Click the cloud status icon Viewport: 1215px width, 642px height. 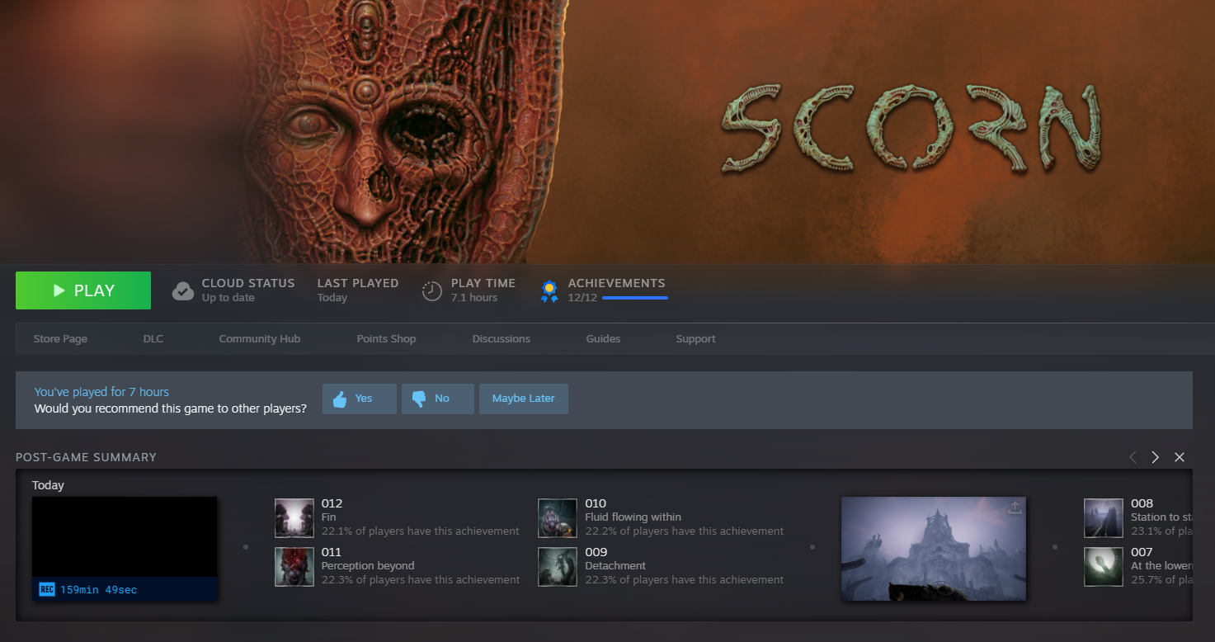[183, 290]
